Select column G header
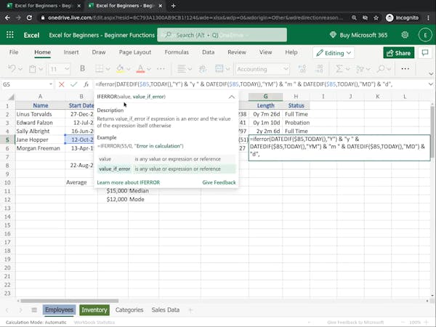 [265, 97]
